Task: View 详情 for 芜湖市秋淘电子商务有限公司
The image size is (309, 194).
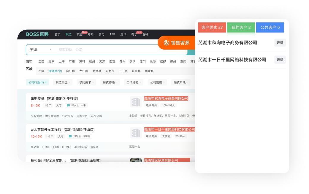Action: point(280,42)
